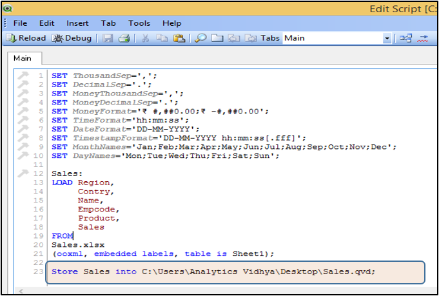
Task: Click the Store Sales into script line
Action: click(x=213, y=271)
